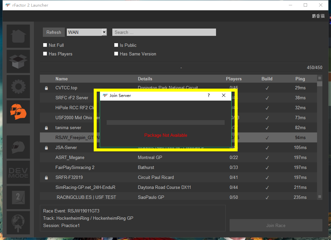This screenshot has height=240, width=331.
Task: Click the lock icon beside JSA-Server
Action: (47, 148)
